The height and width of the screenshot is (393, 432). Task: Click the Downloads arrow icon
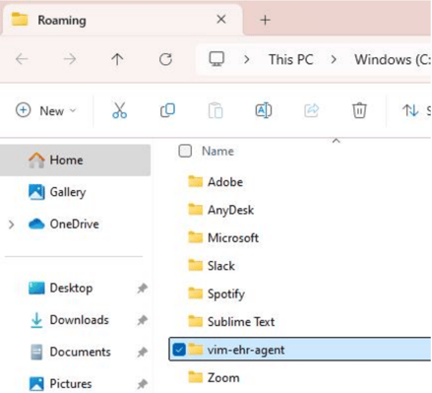tap(36, 320)
